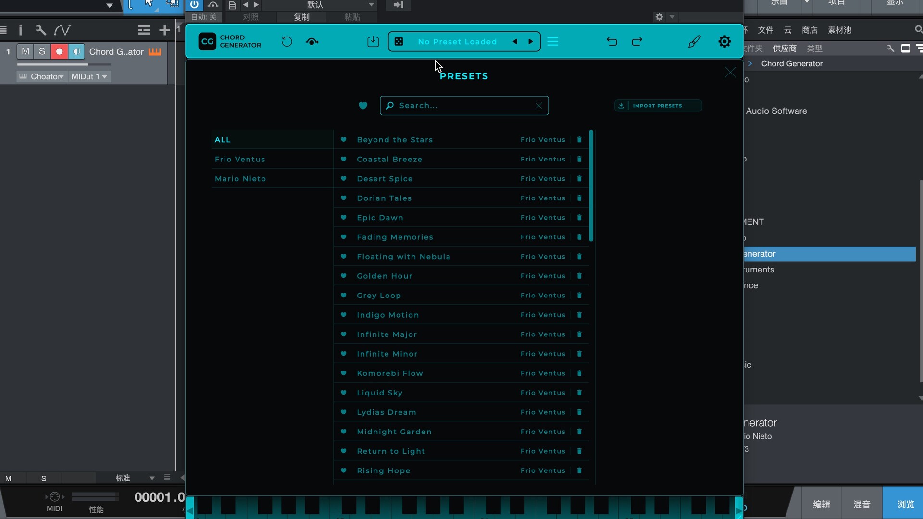Viewport: 923px width, 519px height.
Task: Select Frio Ventus preset category
Action: [272, 159]
